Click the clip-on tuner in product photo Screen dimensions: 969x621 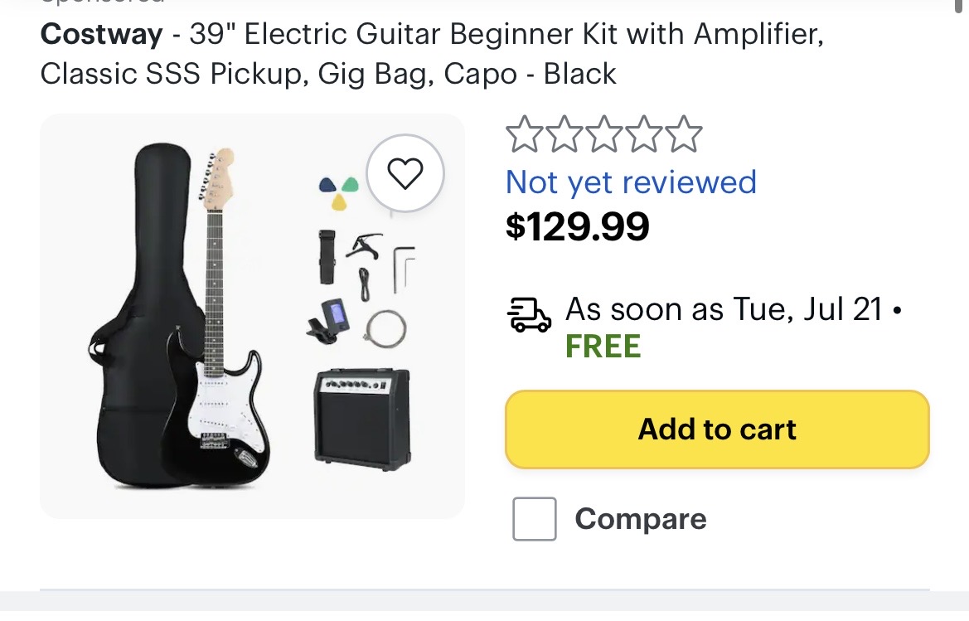328,322
